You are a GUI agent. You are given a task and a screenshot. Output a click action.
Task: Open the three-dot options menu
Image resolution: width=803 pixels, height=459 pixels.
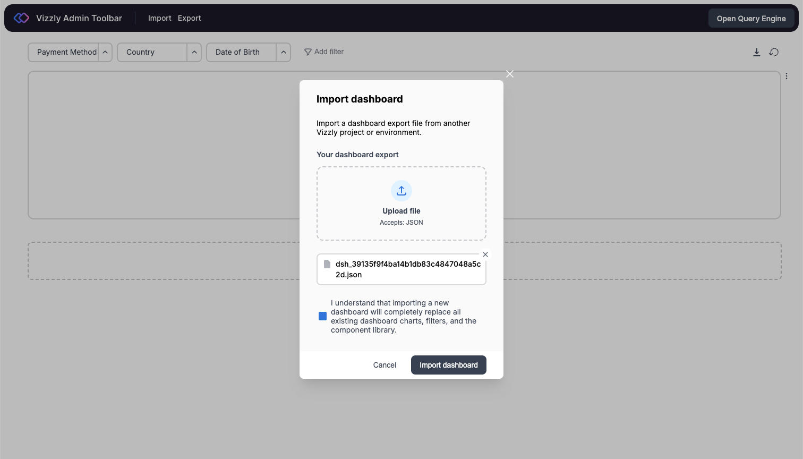pyautogui.click(x=787, y=76)
